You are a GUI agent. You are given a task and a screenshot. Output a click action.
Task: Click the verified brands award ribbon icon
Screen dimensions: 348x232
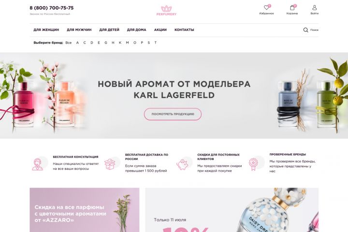[x=253, y=164]
